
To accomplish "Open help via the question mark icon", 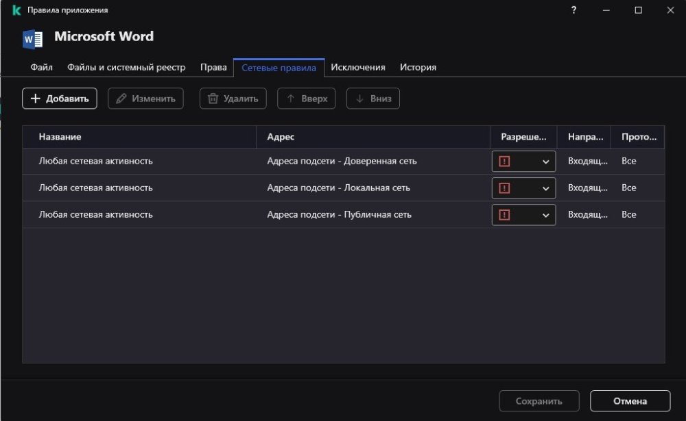I will click(x=573, y=10).
